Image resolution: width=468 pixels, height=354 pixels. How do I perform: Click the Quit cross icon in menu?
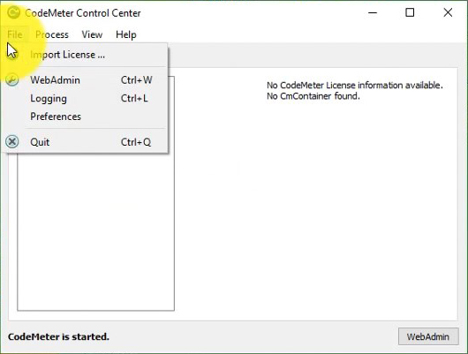coord(12,142)
